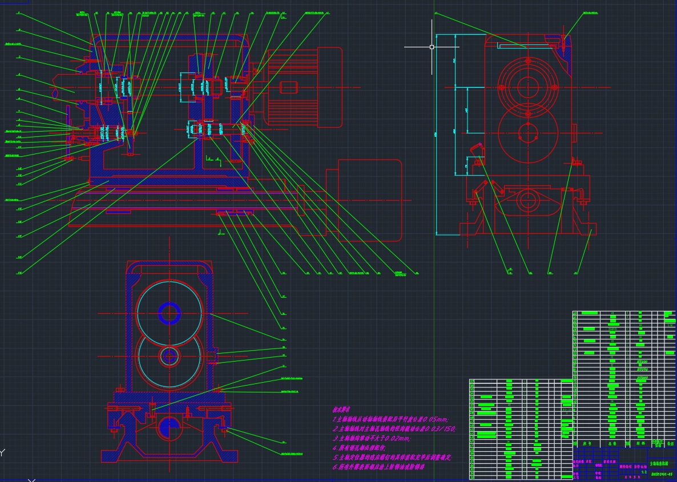677x482 pixels.
Task: Click the 名称 header in parts list
Action: coord(612,443)
